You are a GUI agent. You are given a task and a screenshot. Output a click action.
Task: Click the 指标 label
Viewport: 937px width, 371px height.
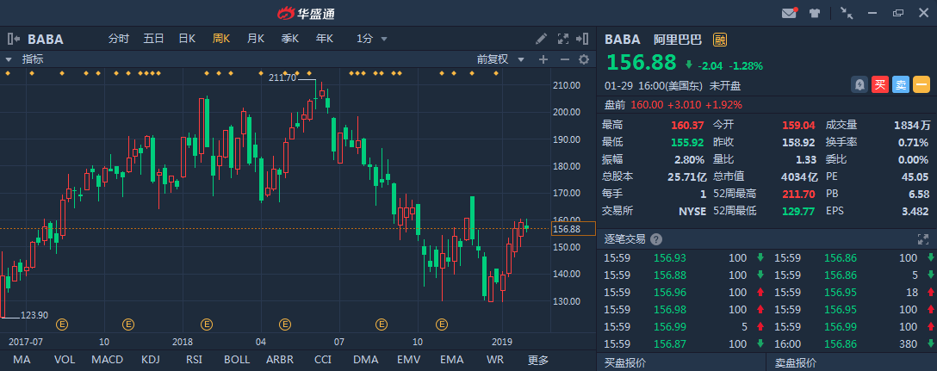[33, 59]
